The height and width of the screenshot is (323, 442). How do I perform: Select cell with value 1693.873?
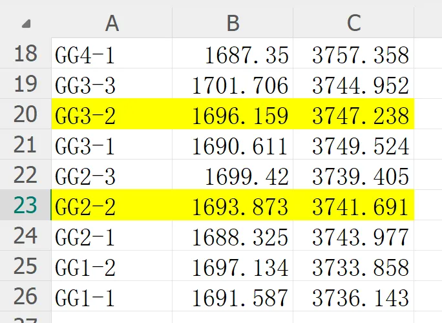[x=233, y=205]
